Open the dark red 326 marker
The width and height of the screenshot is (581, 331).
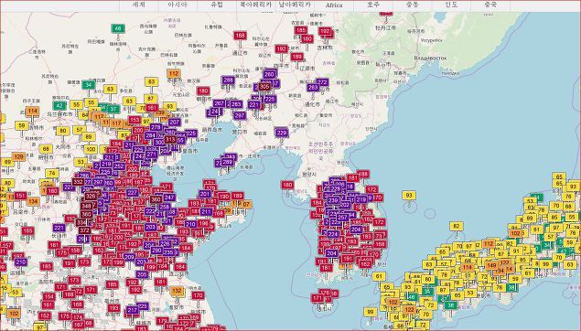point(91,196)
